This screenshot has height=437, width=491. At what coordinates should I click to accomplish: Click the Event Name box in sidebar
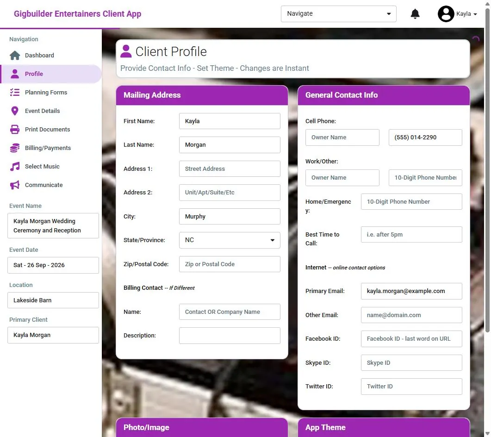coord(53,226)
